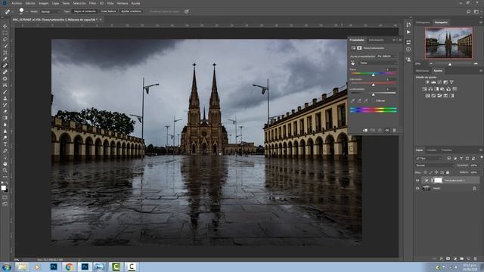The image size is (484, 272).
Task: Open the Photoshop search icon
Action: [469, 11]
